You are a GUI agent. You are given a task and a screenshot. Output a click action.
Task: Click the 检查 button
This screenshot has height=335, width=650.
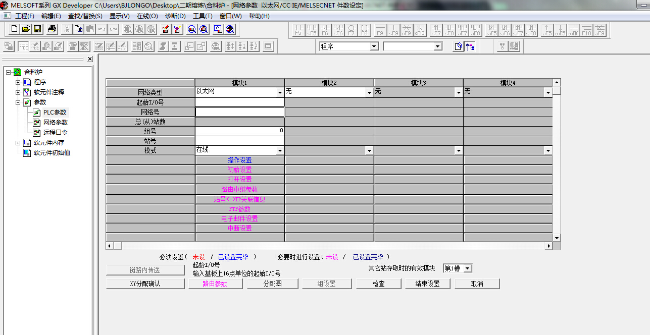click(378, 284)
